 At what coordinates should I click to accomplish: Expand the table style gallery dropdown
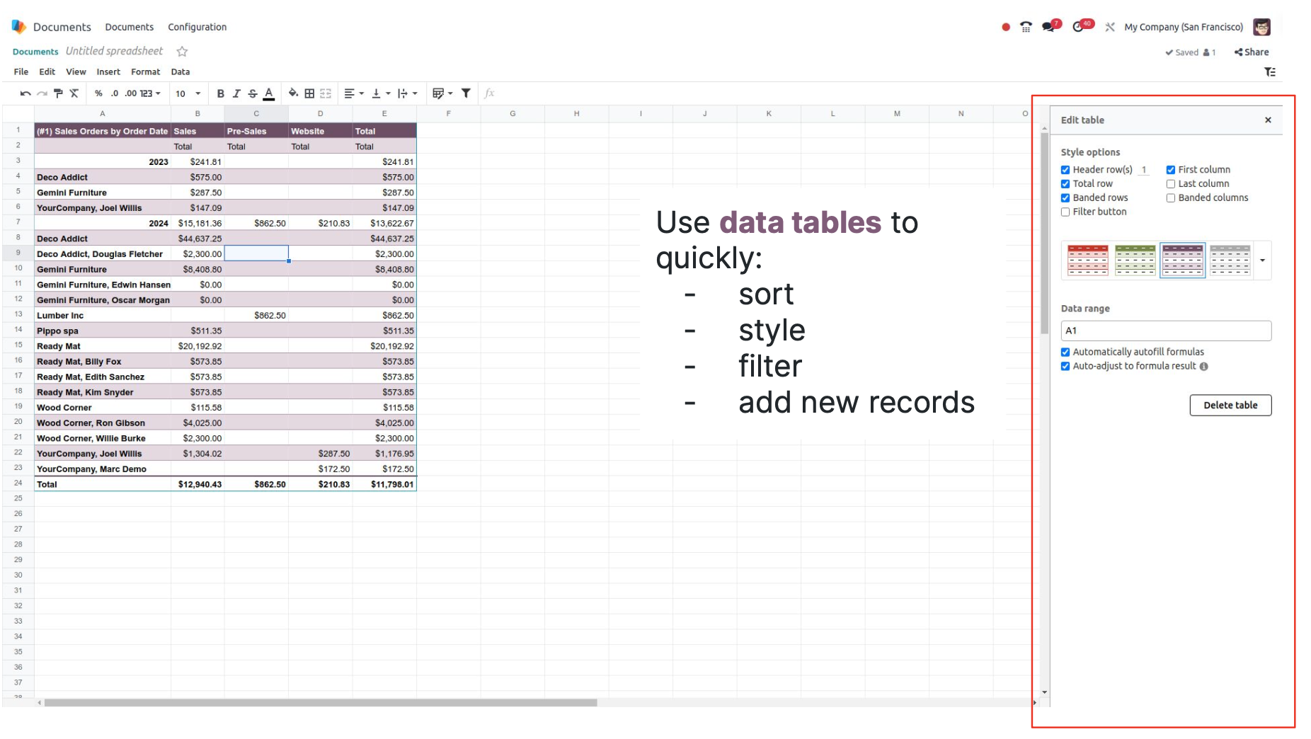(x=1262, y=260)
